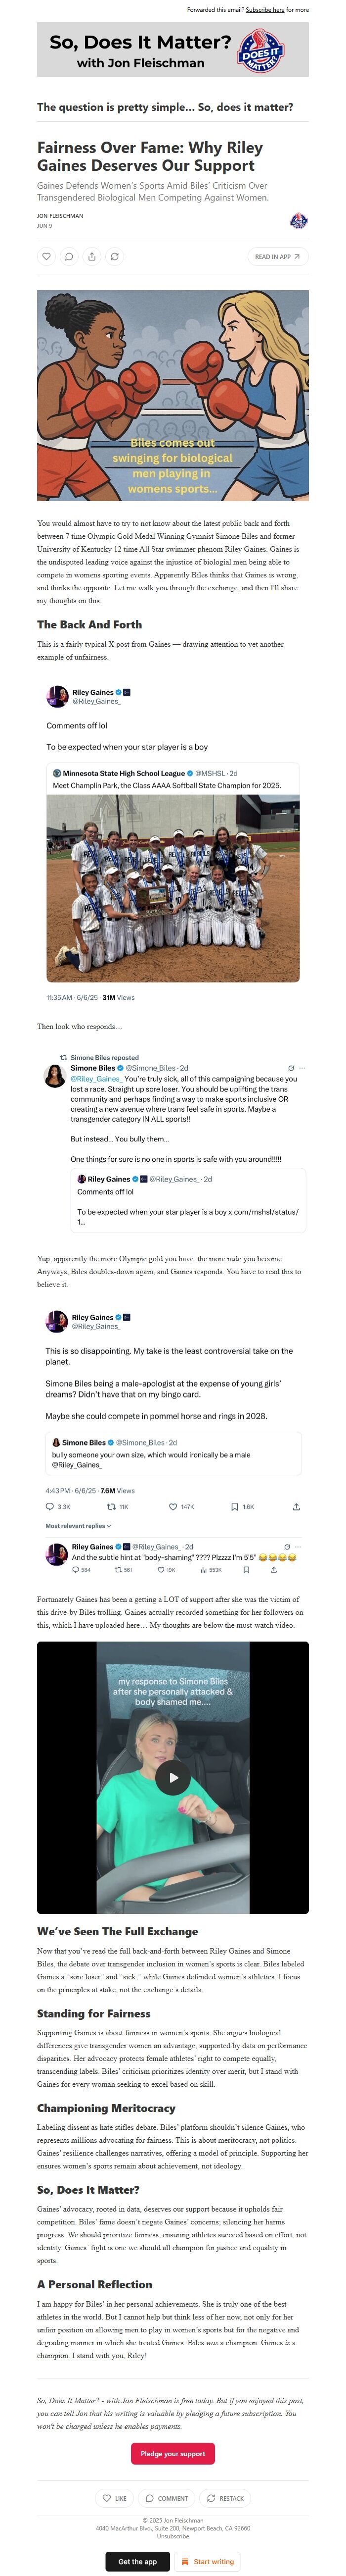Viewport: 346px width, 2576px height.
Task: Click the Subscribe here link
Action: pyautogui.click(x=265, y=10)
